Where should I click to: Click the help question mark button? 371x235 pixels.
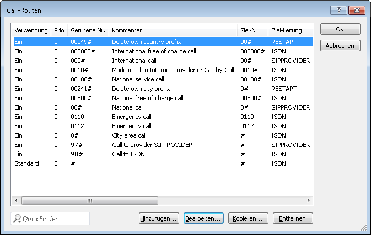pyautogui.click(x=338, y=10)
